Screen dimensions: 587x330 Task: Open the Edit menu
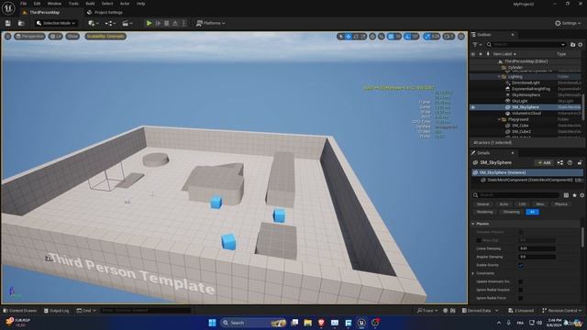pos(37,4)
